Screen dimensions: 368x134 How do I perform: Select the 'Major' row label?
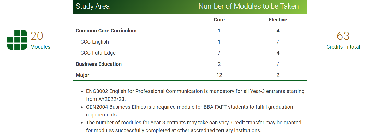pyautogui.click(x=82, y=75)
